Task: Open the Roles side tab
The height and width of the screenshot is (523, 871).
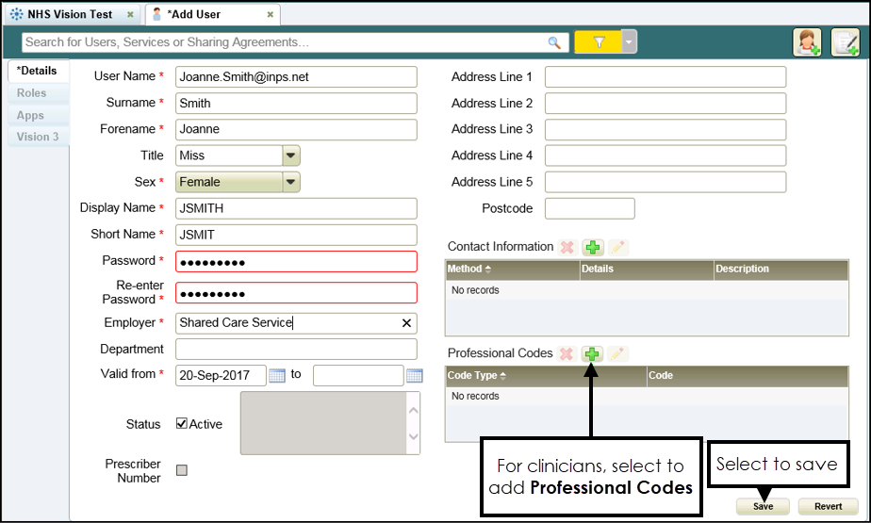Action: click(x=31, y=93)
